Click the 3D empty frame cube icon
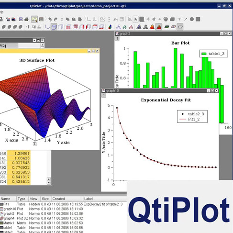This screenshot has height=233, width=233. (x=60, y=27)
